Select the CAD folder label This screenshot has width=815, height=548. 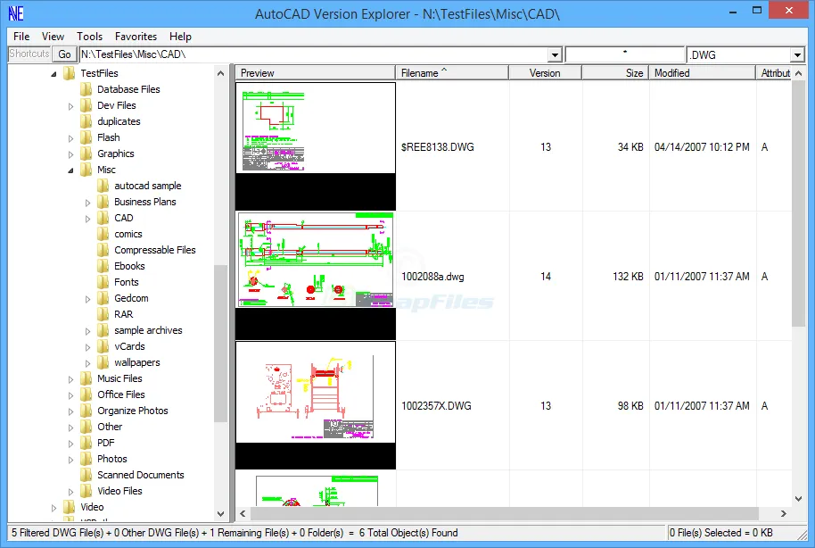point(124,218)
